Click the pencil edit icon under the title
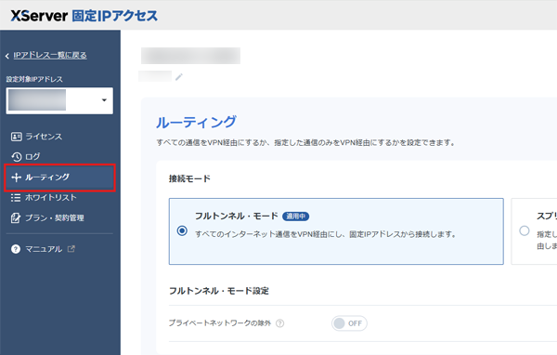The width and height of the screenshot is (557, 355). tap(179, 76)
